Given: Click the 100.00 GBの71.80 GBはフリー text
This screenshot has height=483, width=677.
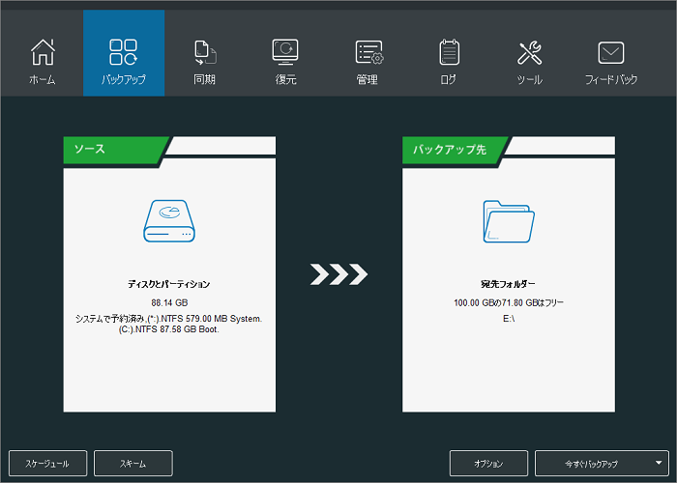Looking at the screenshot, I should [x=509, y=302].
